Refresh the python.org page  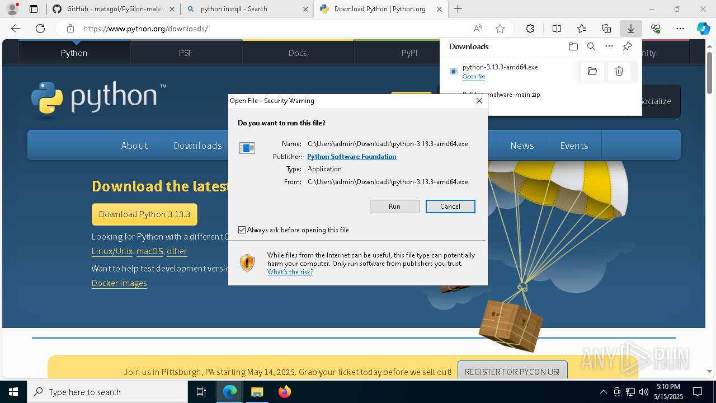(x=40, y=29)
